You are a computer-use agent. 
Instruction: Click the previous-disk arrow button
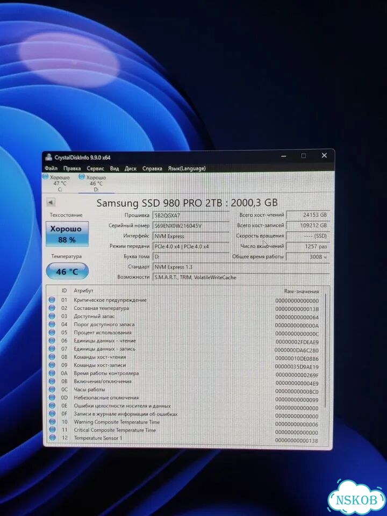(x=51, y=202)
